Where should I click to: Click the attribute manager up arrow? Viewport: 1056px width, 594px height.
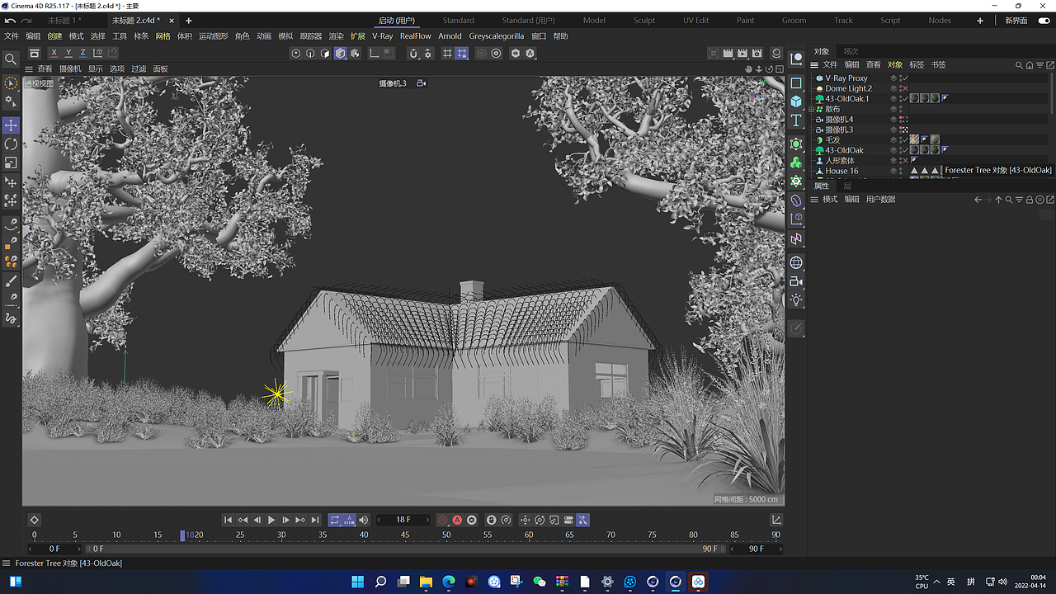click(998, 200)
